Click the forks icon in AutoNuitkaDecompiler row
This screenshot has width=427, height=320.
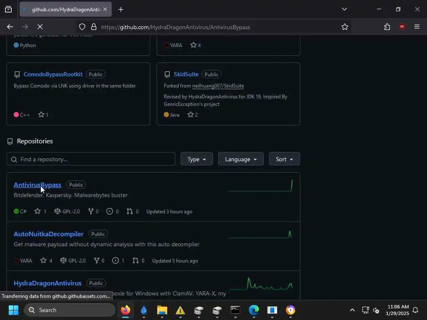pyautogui.click(x=96, y=261)
